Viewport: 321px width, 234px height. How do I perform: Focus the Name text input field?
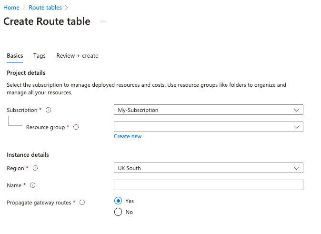pos(208,185)
